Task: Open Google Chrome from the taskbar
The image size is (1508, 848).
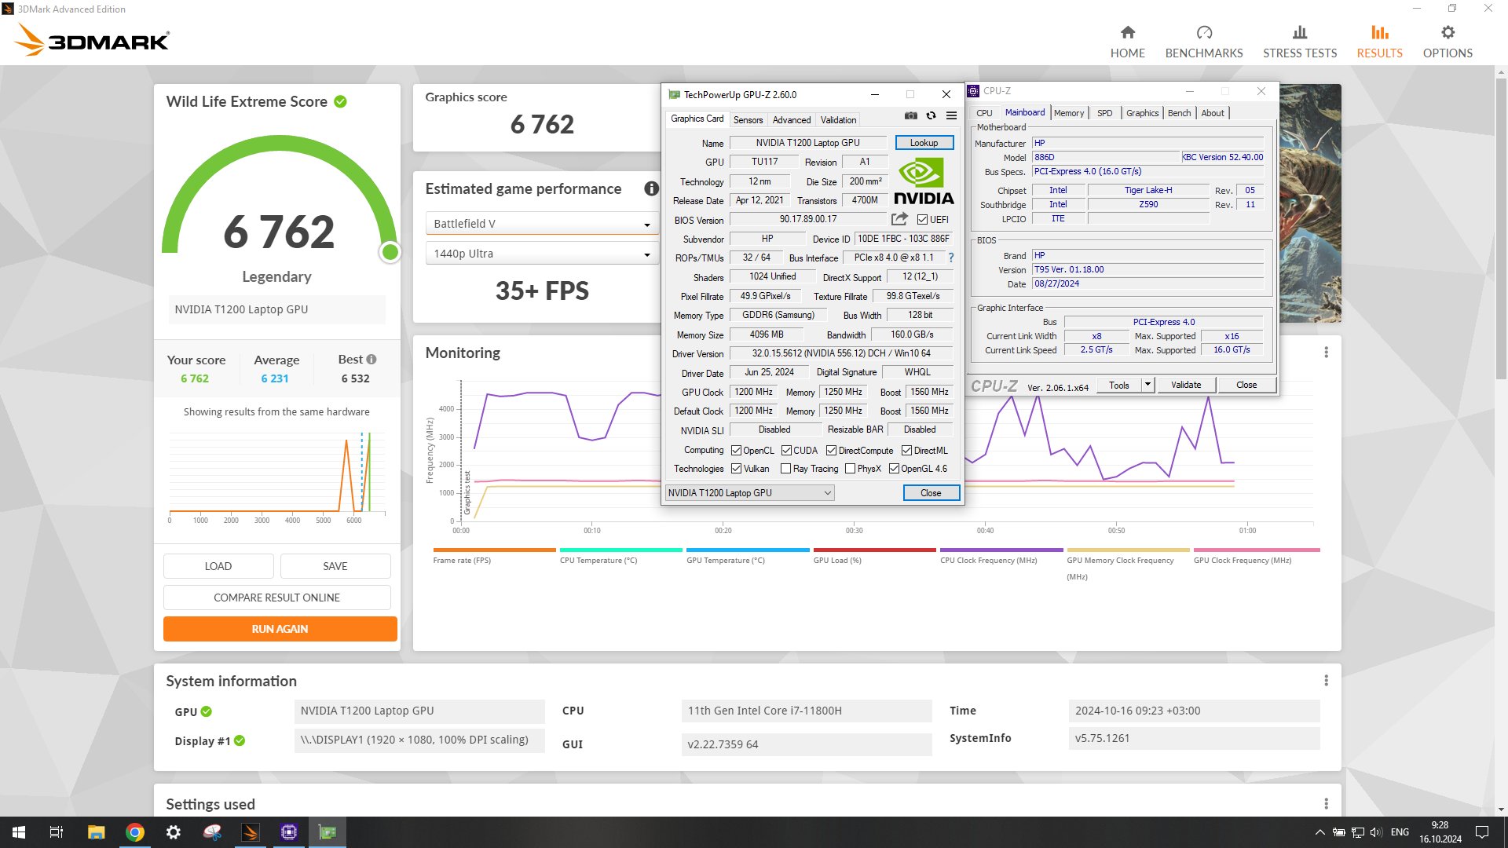Action: [x=135, y=832]
